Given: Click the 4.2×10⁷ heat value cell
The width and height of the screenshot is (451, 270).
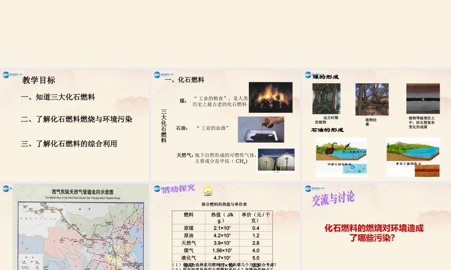Looking at the screenshot, I should pyautogui.click(x=222, y=235).
